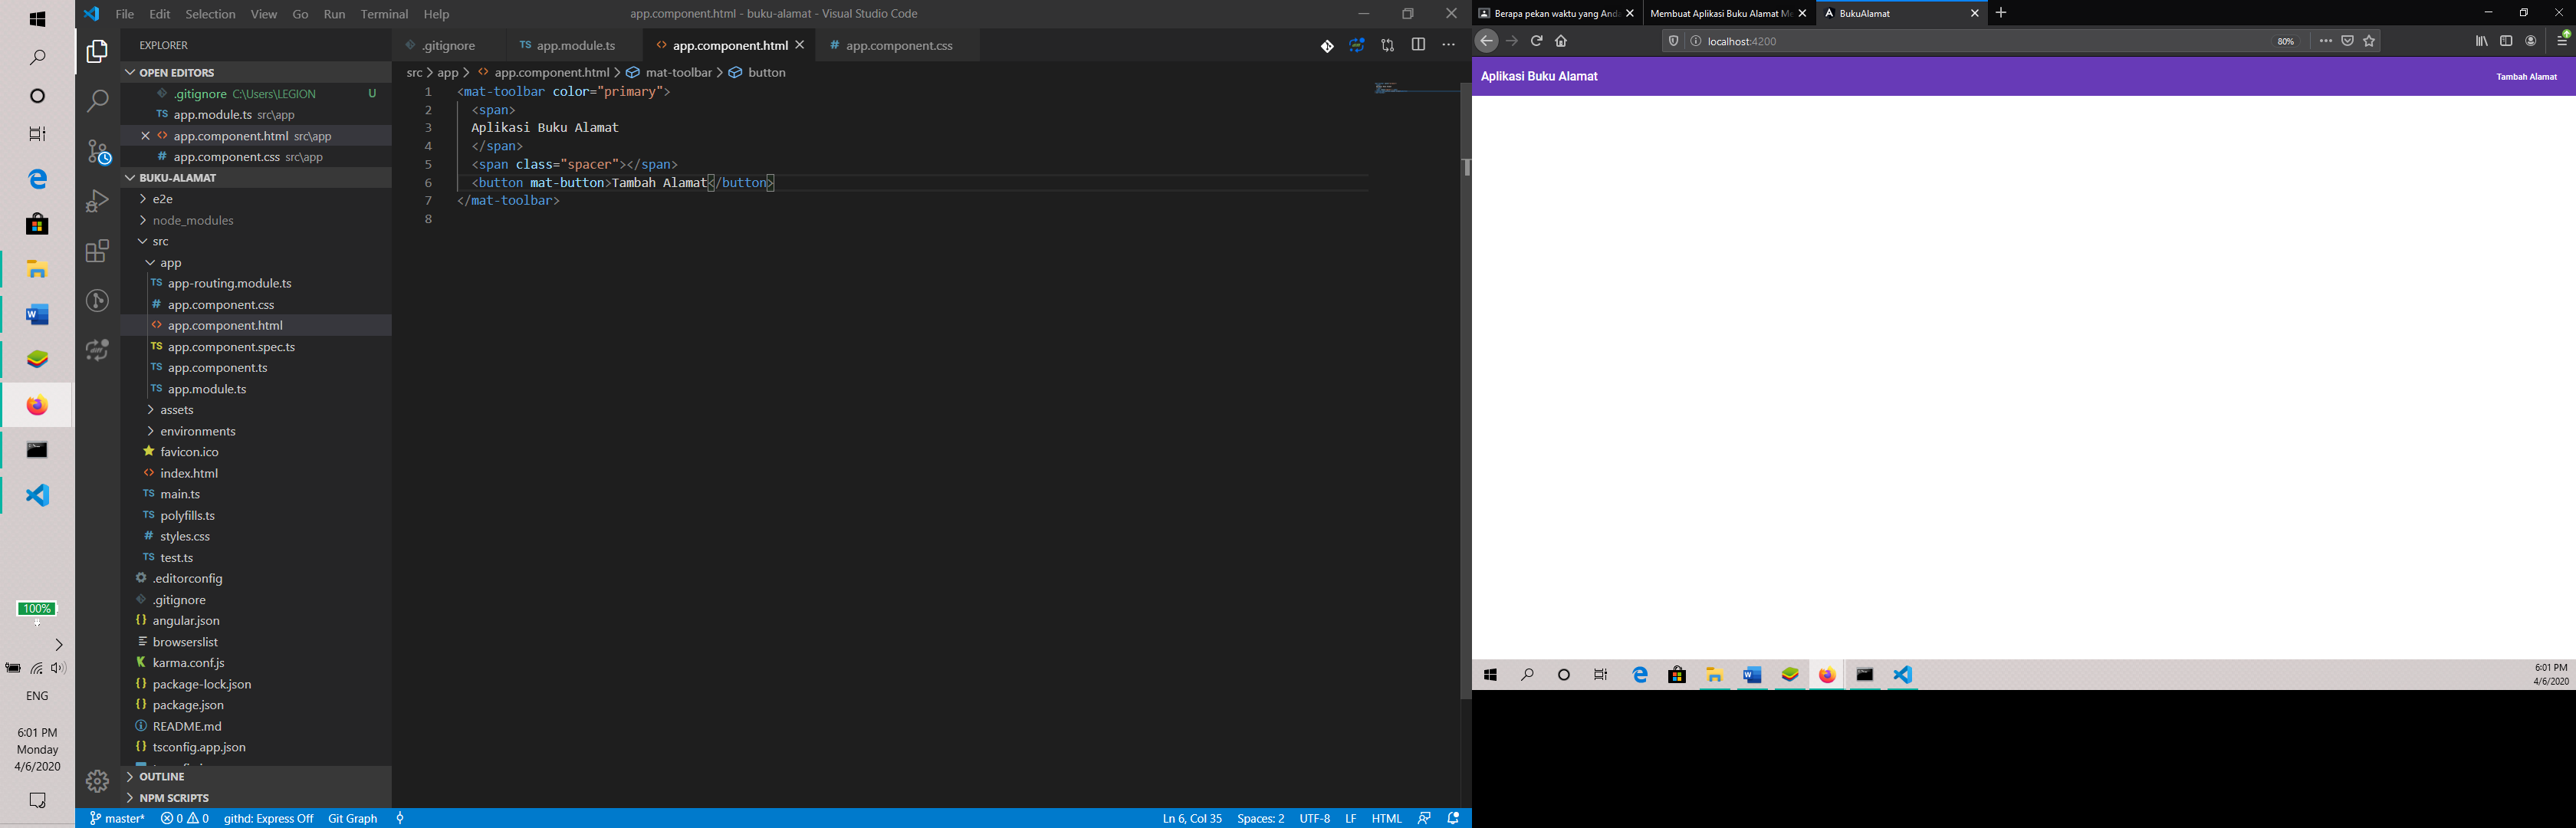
Task: Collapse the BUKU-ALAMAT folder section
Action: (x=256, y=177)
